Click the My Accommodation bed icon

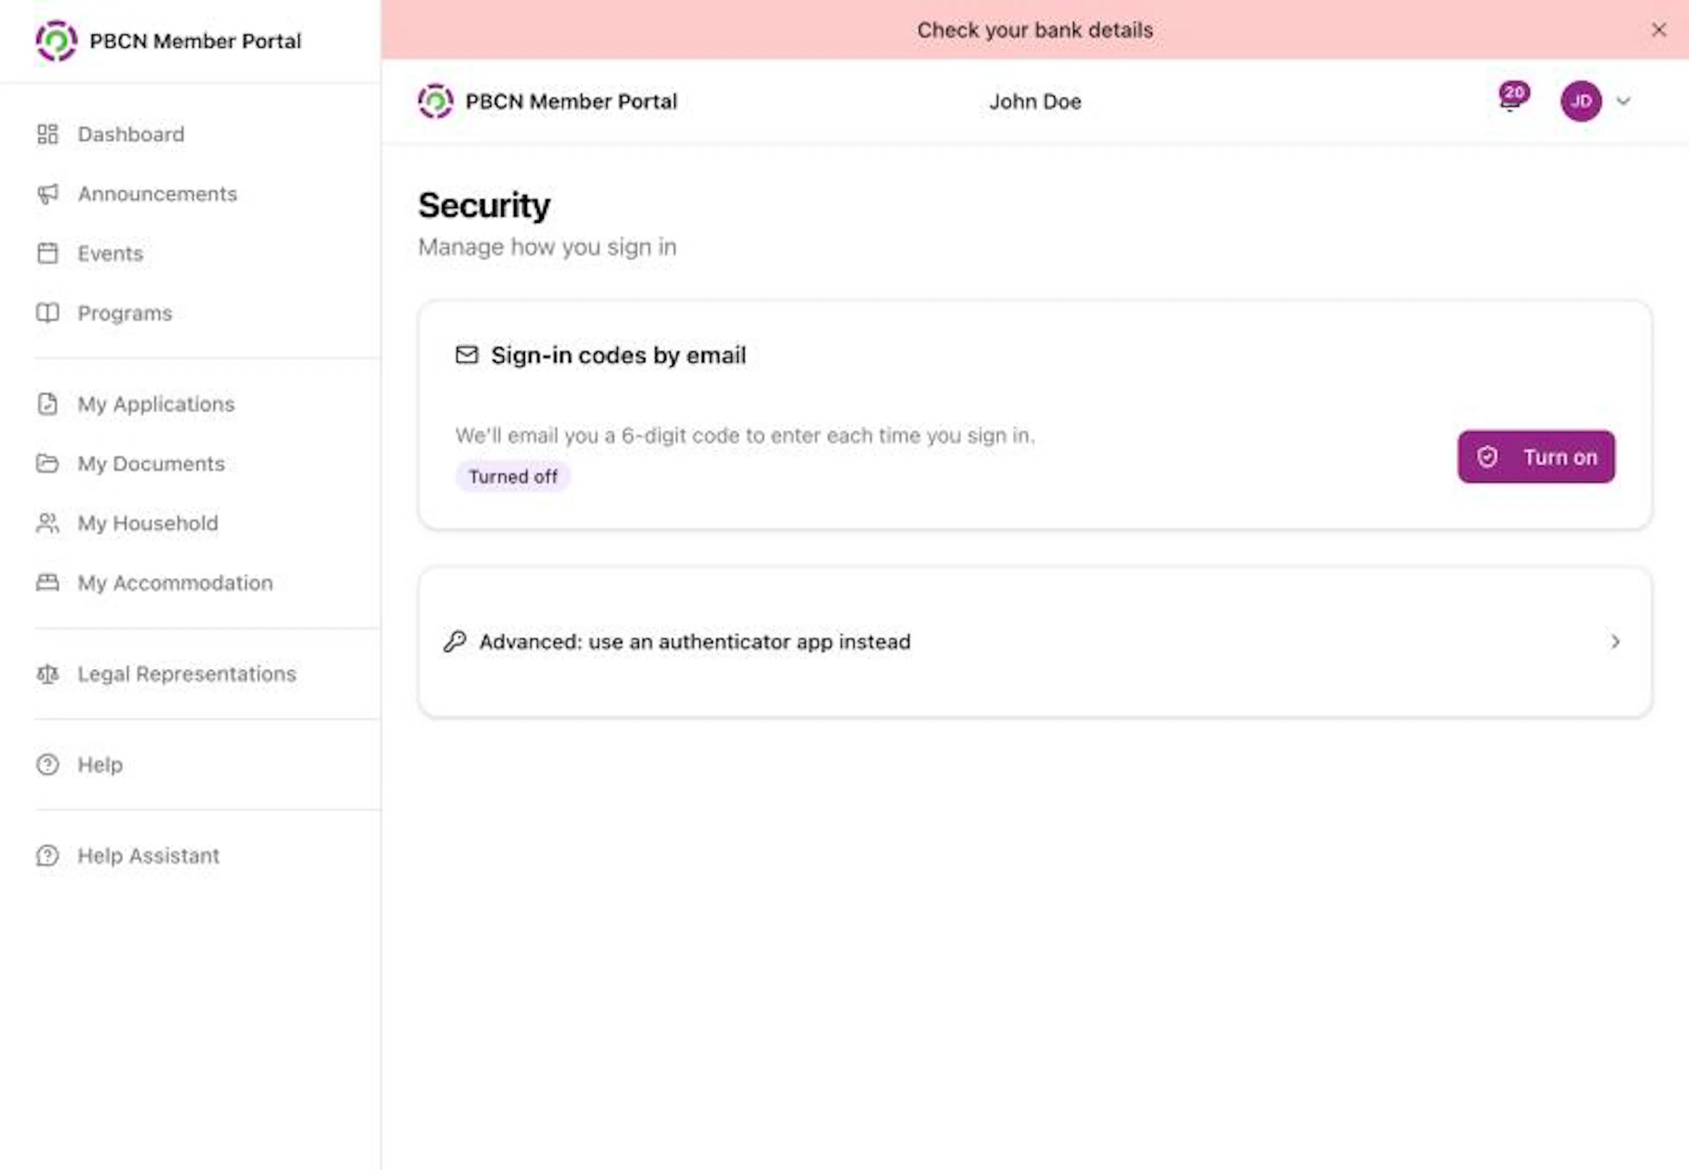click(48, 583)
